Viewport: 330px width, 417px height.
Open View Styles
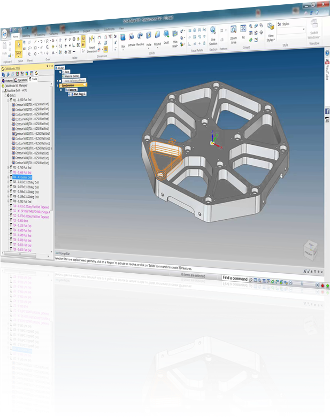point(271,32)
